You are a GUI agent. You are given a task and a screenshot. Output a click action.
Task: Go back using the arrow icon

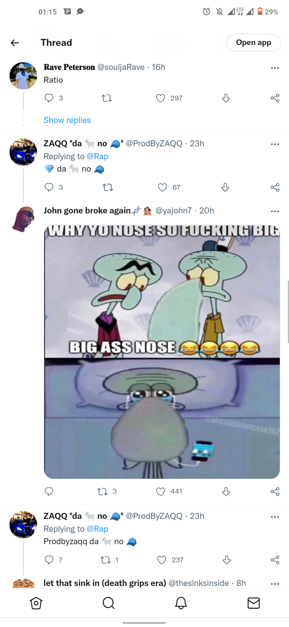[x=15, y=43]
